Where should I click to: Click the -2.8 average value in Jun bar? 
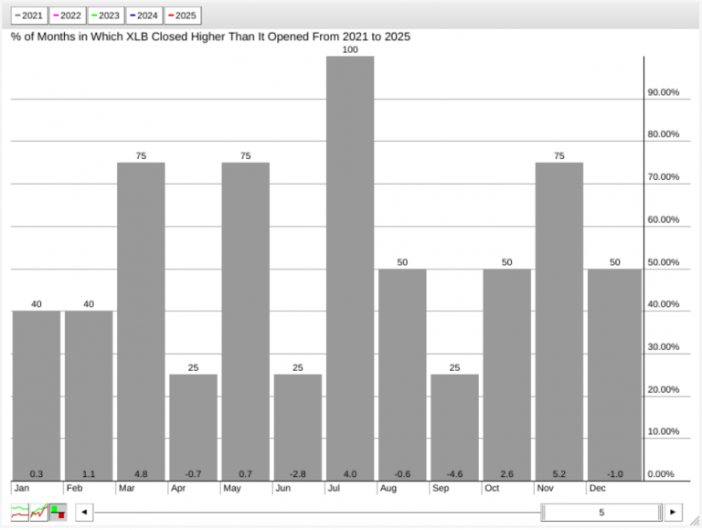[x=298, y=474]
